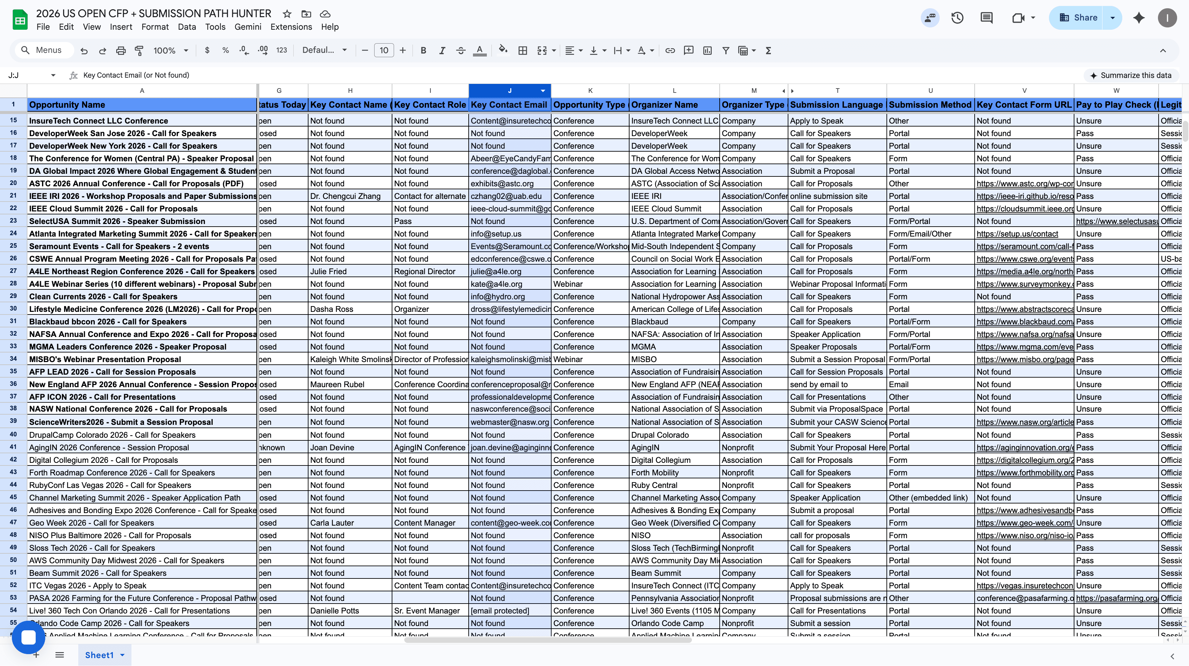Open the font family dropdown
The width and height of the screenshot is (1189, 666).
pos(324,50)
